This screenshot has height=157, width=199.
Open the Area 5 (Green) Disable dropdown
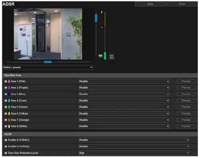pyautogui.click(x=124, y=107)
